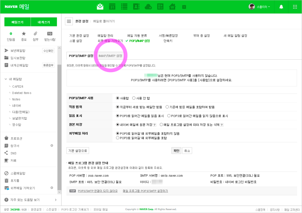This screenshot has width=302, height=213.
Task: Select POP3로 읽어간 메일을 읽음 표시
Action: 117,116
